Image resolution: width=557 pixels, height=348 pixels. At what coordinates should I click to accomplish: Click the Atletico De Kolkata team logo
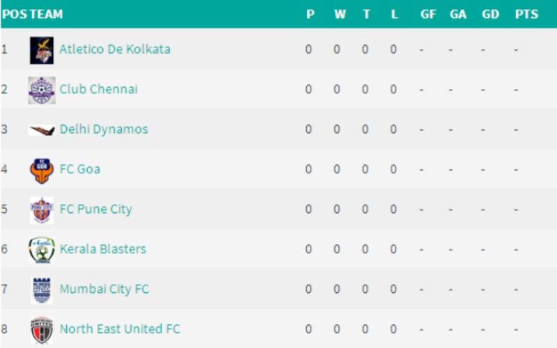coord(42,50)
